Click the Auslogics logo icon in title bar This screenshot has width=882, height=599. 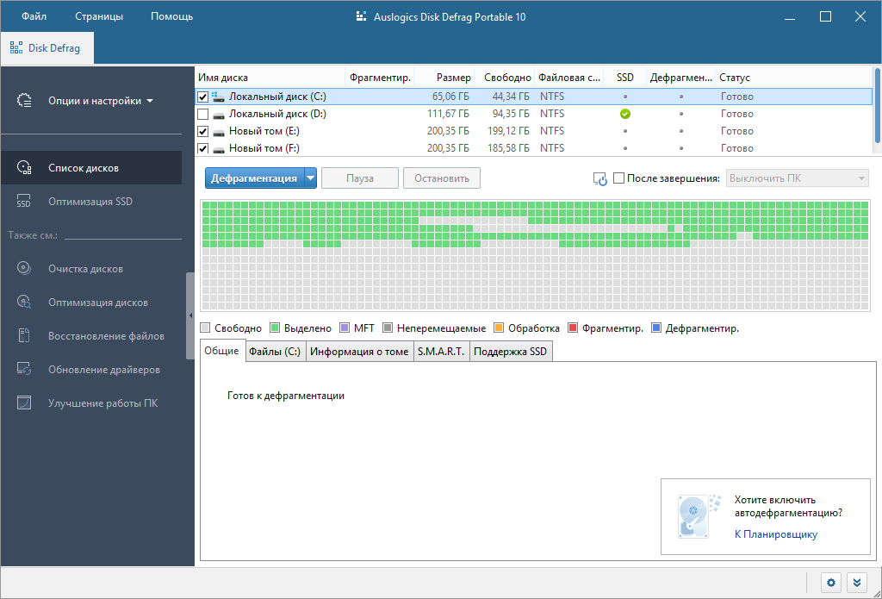pyautogui.click(x=361, y=16)
